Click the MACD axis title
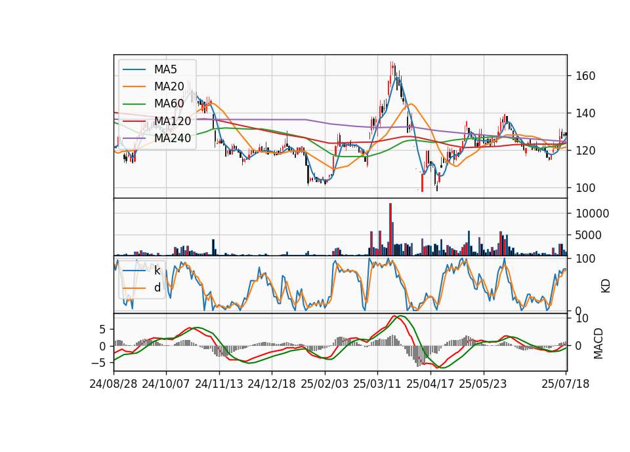 click(x=598, y=343)
